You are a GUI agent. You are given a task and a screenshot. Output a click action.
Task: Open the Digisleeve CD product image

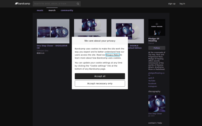click(x=53, y=31)
